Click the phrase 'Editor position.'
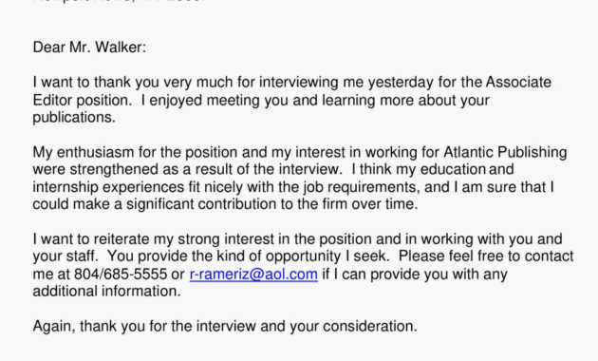The height and width of the screenshot is (361, 598). [x=83, y=100]
